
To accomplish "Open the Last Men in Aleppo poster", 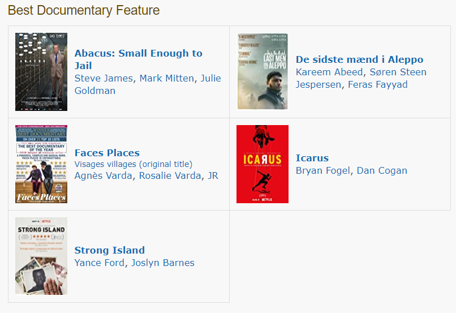I will coord(263,71).
